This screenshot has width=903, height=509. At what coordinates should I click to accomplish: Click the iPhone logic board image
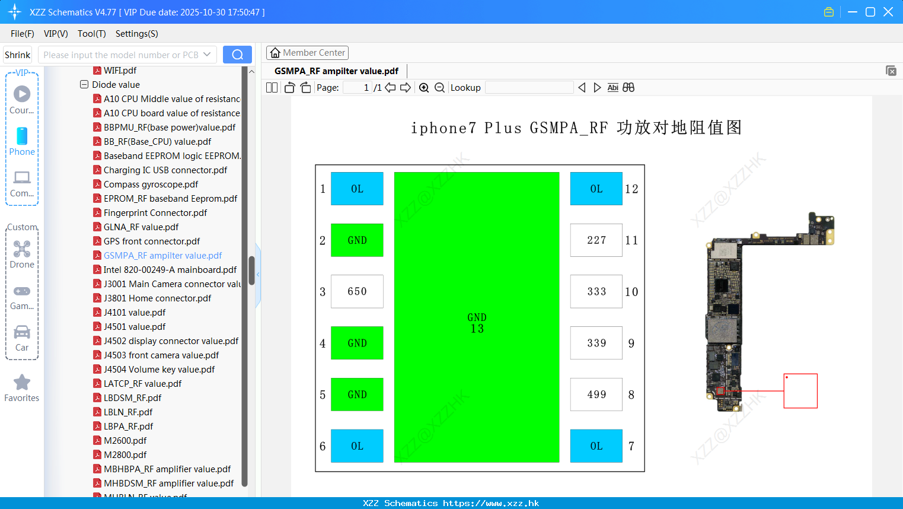point(770,311)
